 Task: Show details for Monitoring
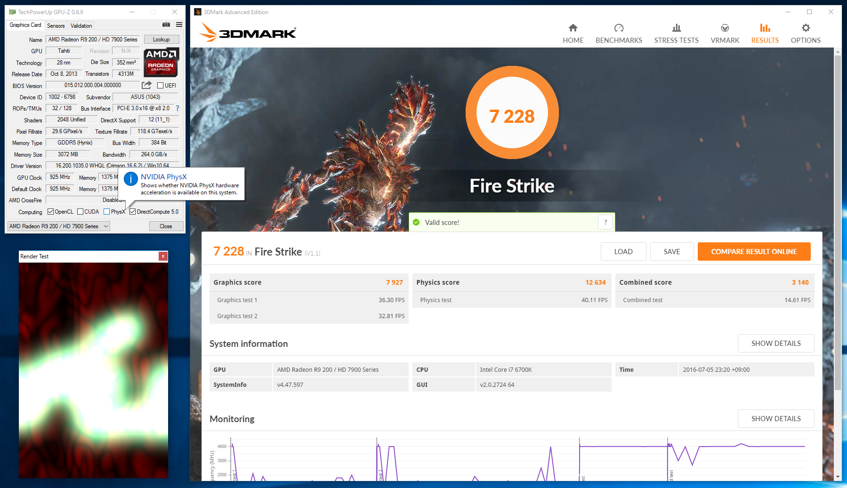coord(776,419)
